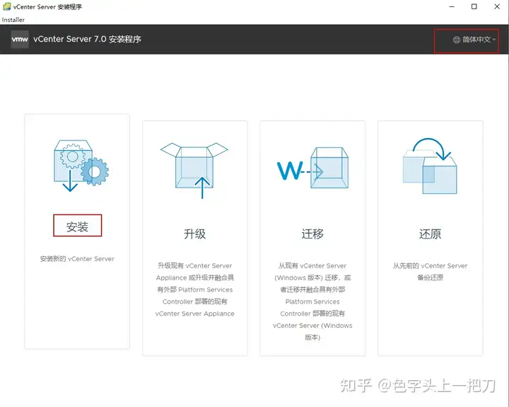Click the Restore boxes icon
509x407 pixels.
430,166
